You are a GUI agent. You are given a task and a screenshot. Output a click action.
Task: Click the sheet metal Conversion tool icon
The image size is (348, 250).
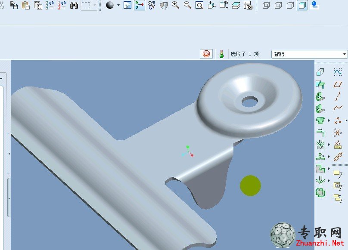(x=320, y=72)
